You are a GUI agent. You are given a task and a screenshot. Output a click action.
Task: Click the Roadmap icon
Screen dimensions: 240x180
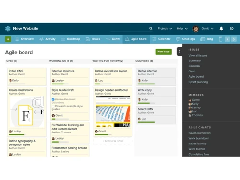(63, 39)
